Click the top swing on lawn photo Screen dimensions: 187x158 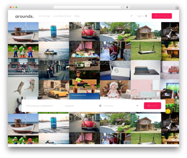tap(146, 51)
